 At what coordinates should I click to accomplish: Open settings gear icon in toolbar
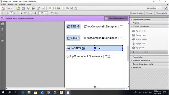tap(50, 8)
